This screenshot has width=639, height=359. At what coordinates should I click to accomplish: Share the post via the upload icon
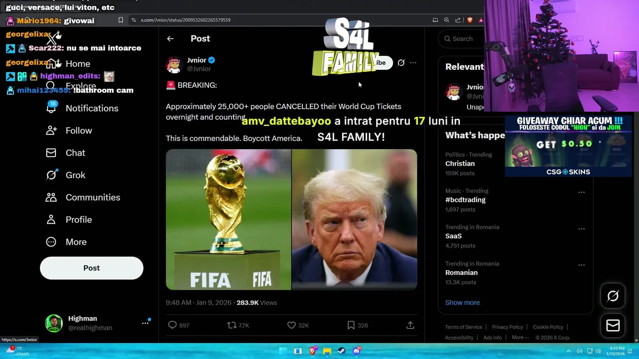410,325
